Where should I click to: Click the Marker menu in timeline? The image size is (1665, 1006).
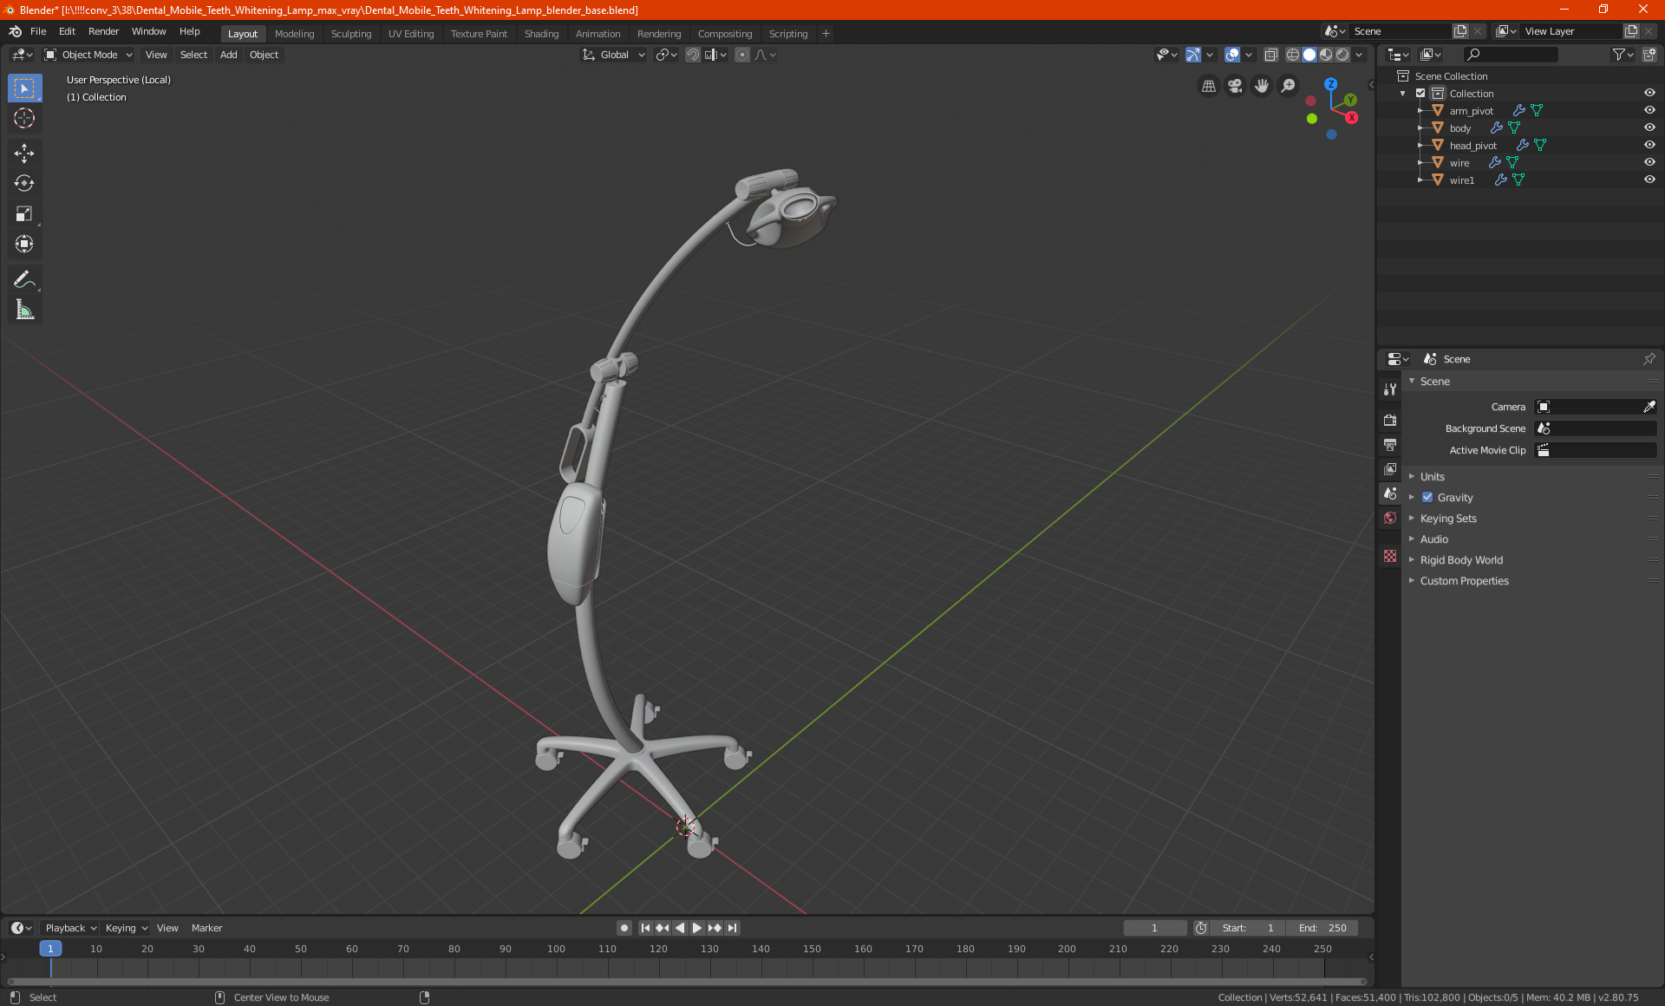tap(206, 928)
